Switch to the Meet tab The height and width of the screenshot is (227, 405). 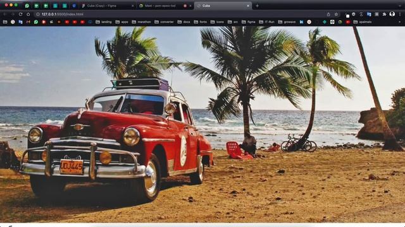coord(165,6)
